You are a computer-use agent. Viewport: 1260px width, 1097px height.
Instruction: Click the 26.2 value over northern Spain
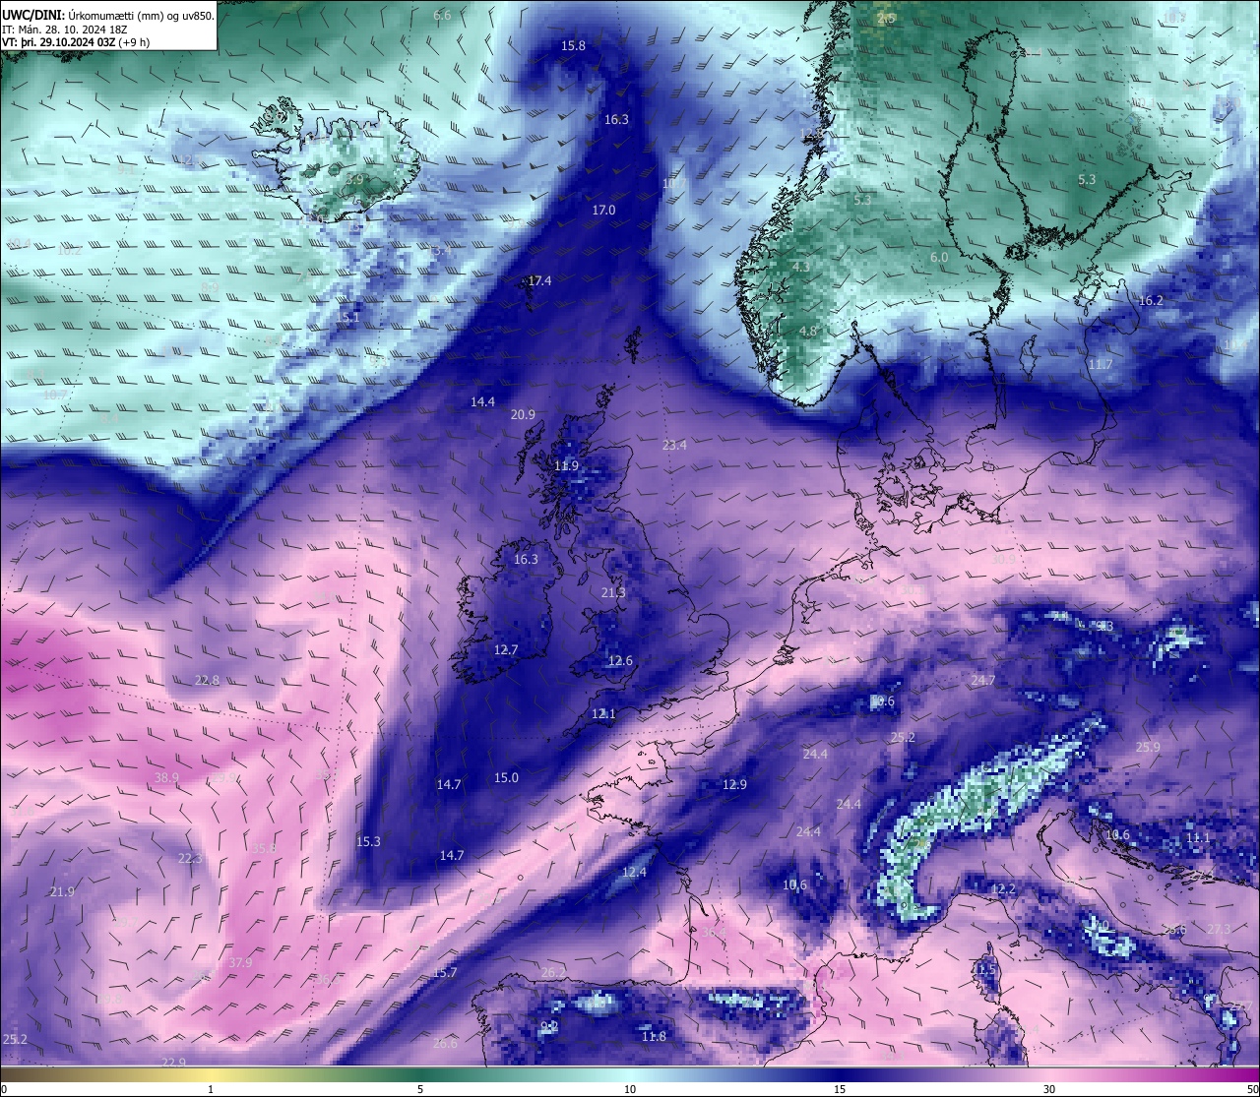(553, 973)
